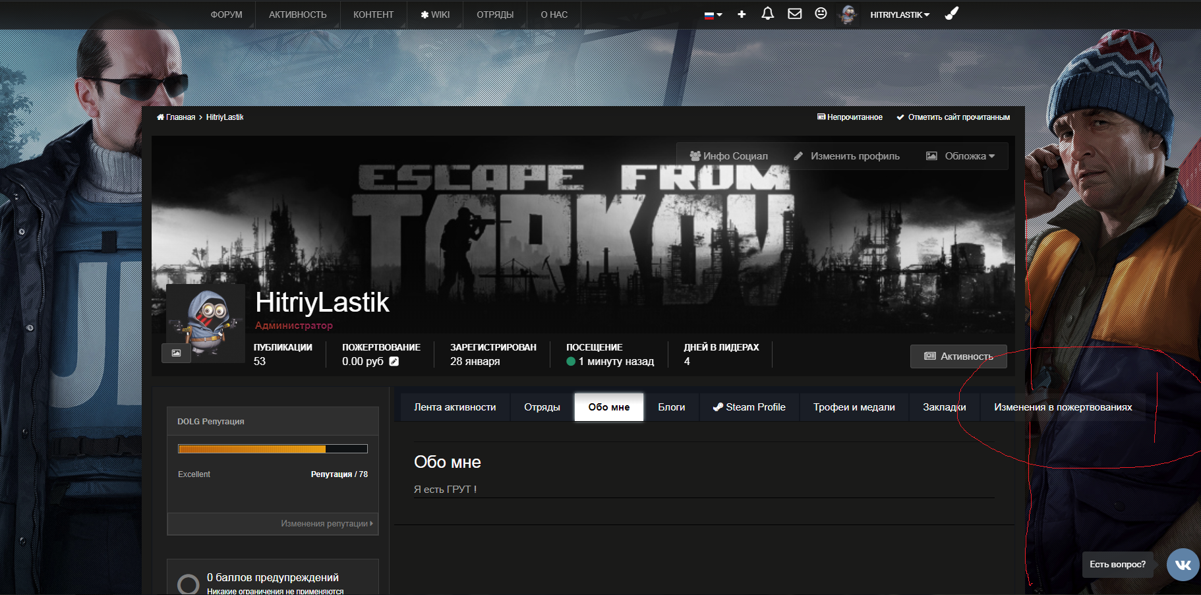Click the 53 publications count
The width and height of the screenshot is (1201, 595).
click(260, 361)
